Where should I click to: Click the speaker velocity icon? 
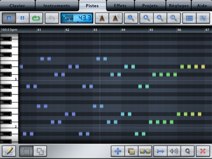tap(174, 151)
